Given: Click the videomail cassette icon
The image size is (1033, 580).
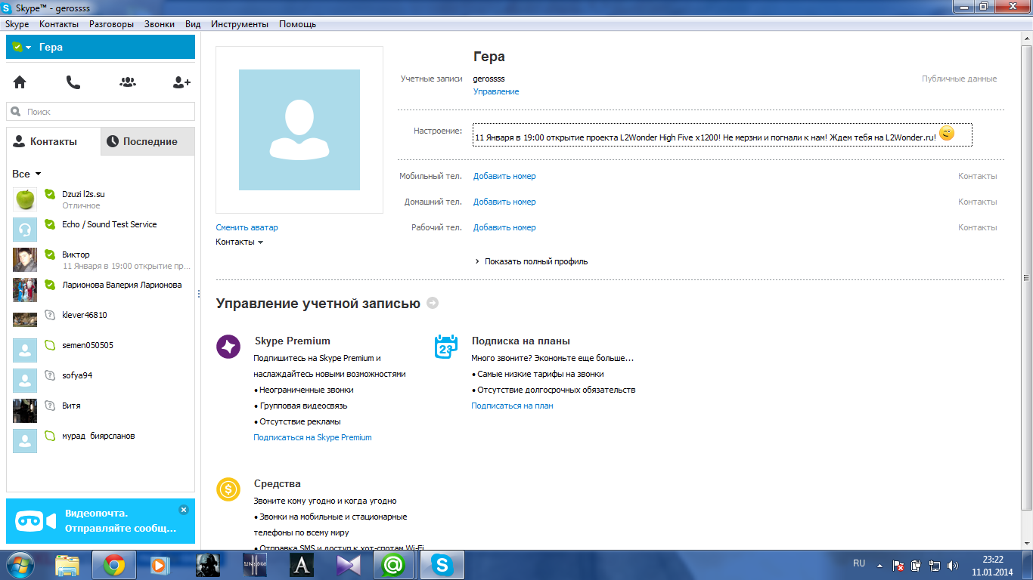Looking at the screenshot, I should tap(36, 521).
